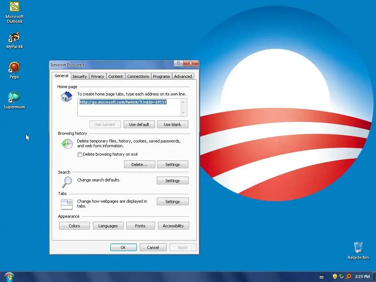Click the safely remove hardware tray icon
This screenshot has width=376, height=282.
click(x=341, y=276)
